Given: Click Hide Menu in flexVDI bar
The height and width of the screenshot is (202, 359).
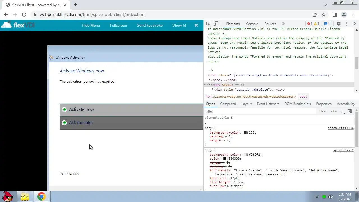Looking at the screenshot, I should 91,25.
